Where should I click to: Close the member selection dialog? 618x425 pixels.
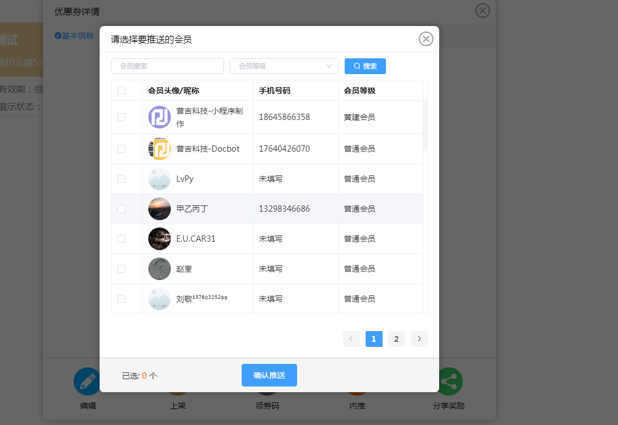tap(426, 39)
